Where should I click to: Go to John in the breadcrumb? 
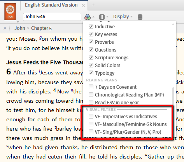click(x=20, y=28)
